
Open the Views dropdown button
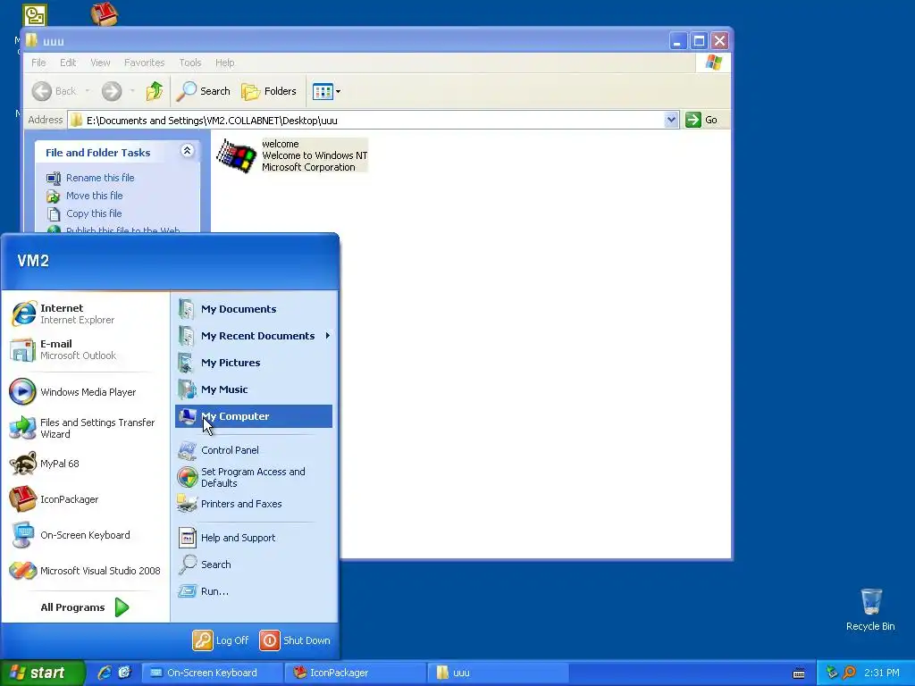[326, 91]
